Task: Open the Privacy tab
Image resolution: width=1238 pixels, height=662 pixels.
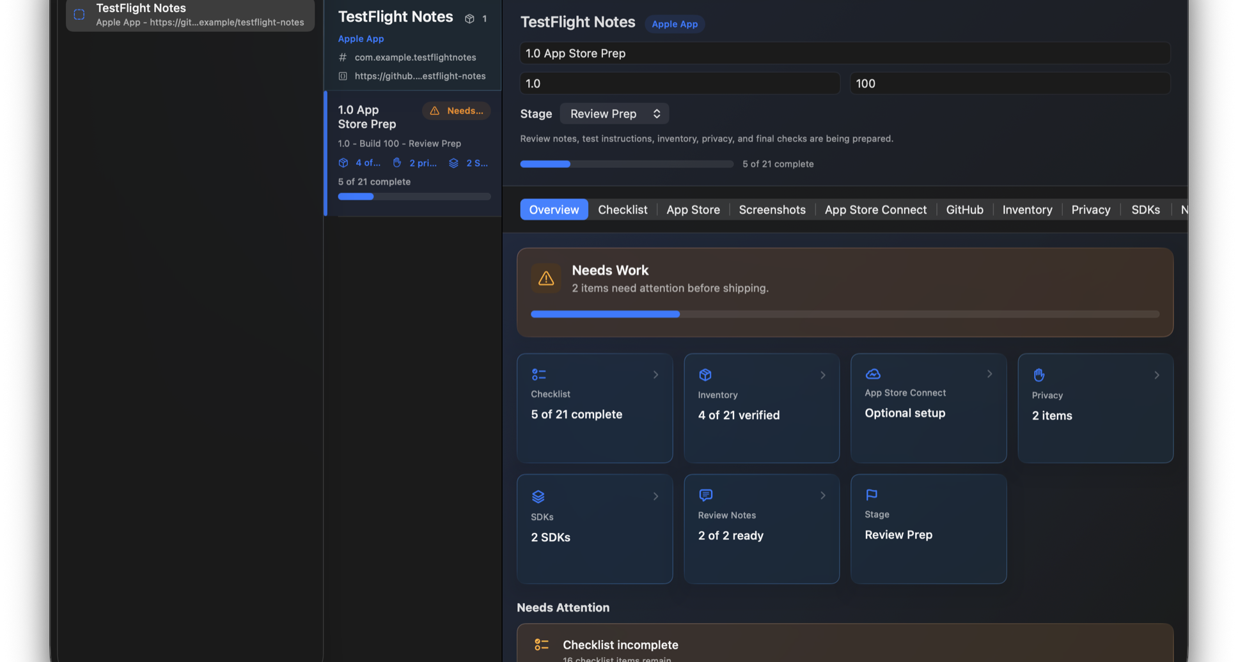Action: point(1091,210)
